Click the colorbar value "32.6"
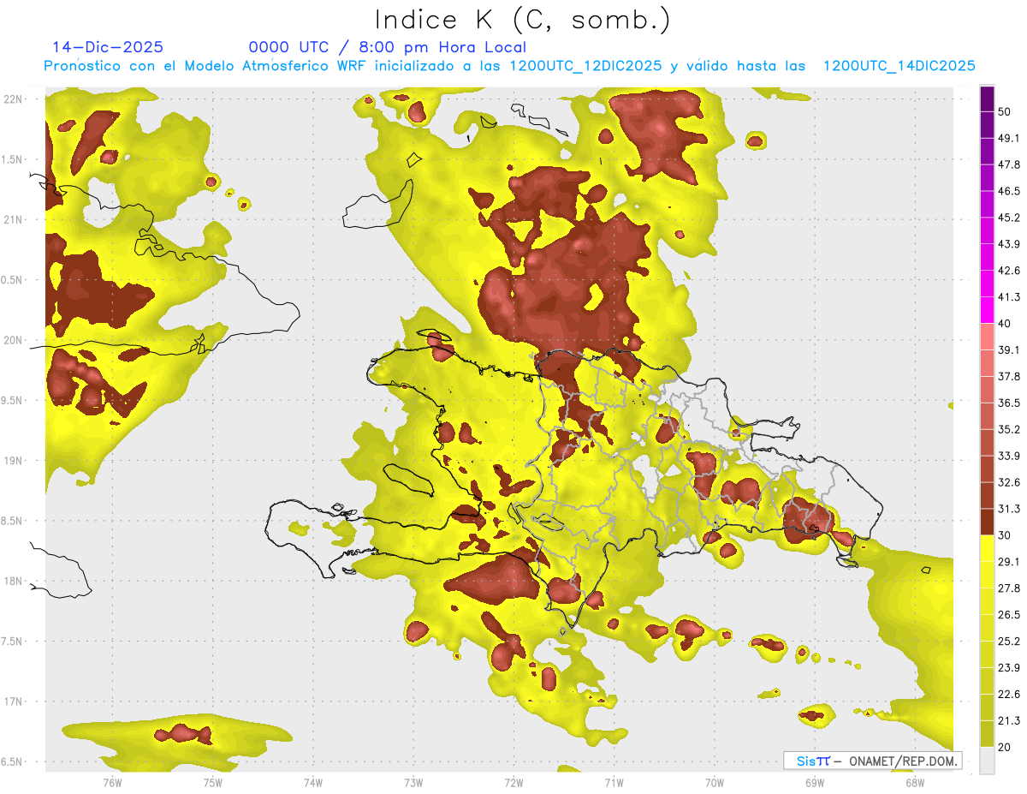1027x794 pixels. pyautogui.click(x=1009, y=483)
